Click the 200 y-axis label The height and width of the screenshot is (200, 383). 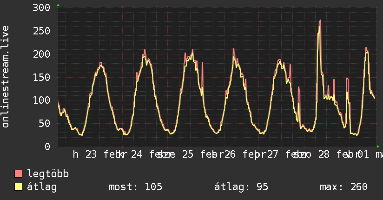(41, 54)
